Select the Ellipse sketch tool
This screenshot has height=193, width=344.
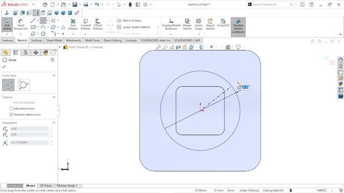coord(53,27)
